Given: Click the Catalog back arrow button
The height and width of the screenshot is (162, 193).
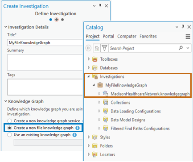Looking at the screenshot, I should (x=89, y=48).
